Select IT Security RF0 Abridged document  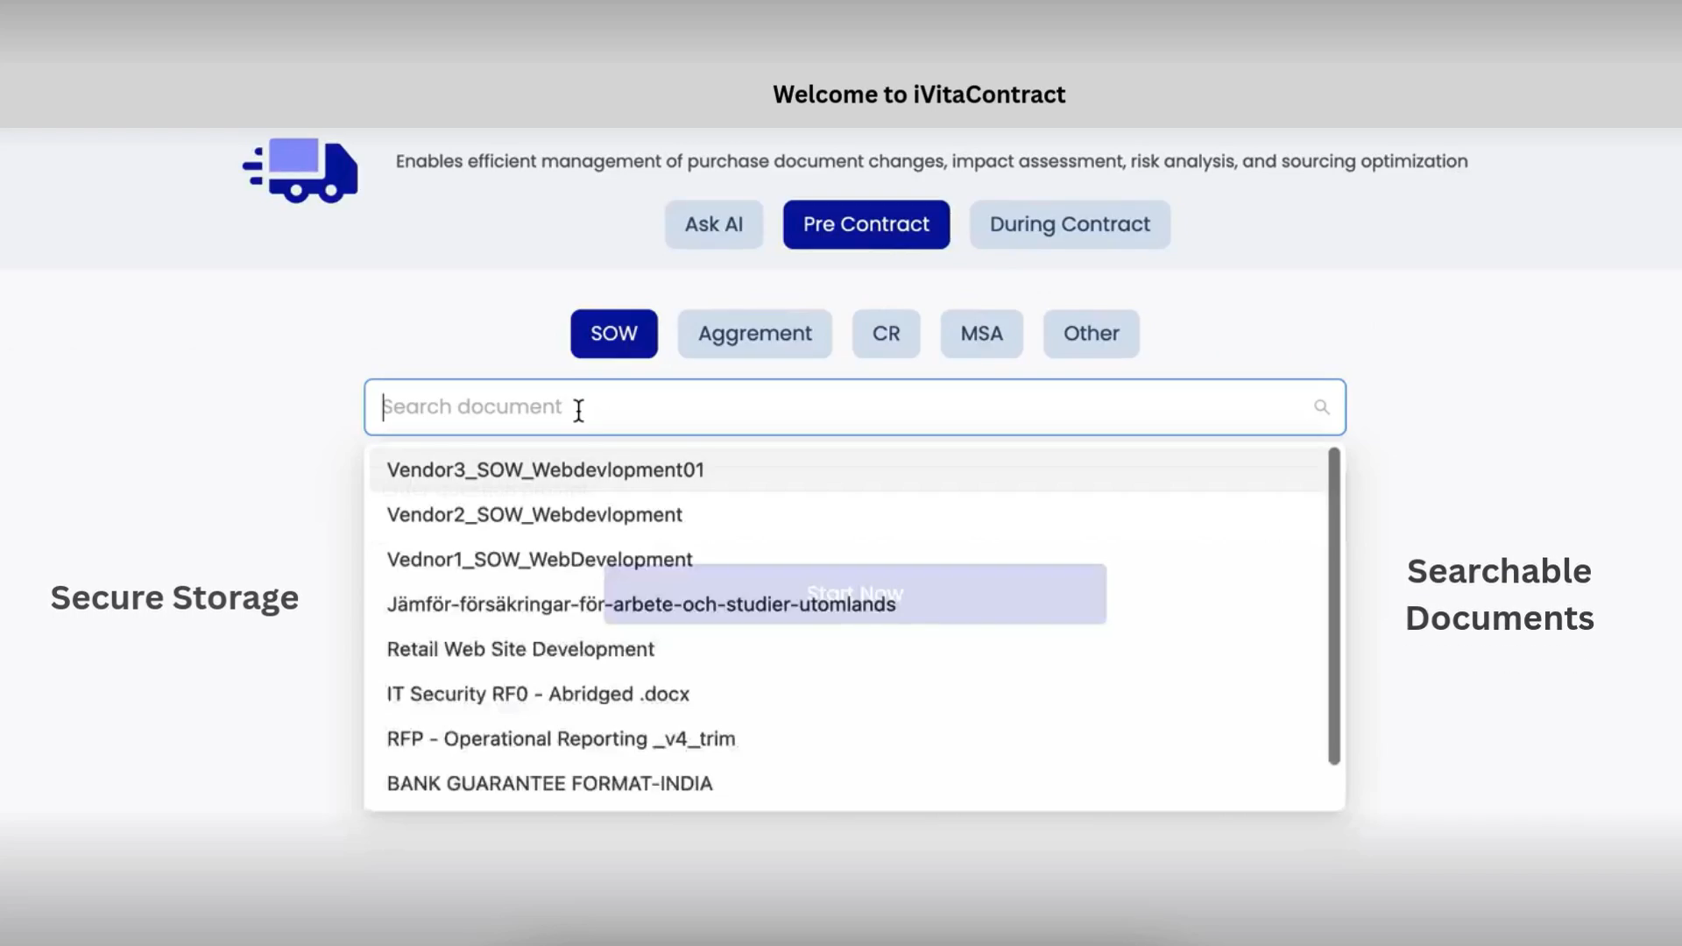point(538,694)
